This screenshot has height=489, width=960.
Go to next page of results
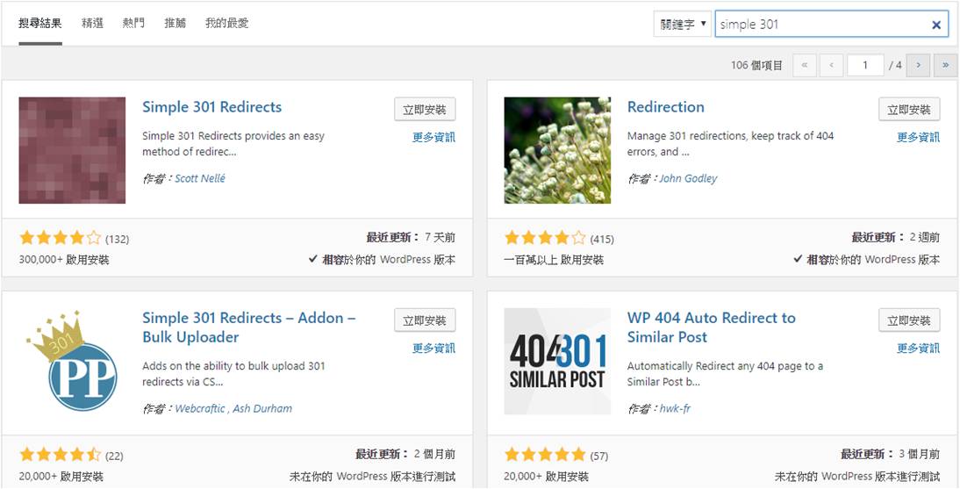[919, 65]
